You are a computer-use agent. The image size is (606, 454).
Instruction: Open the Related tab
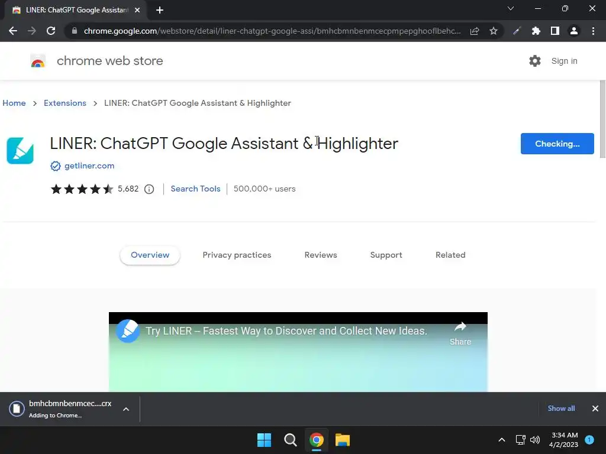(x=450, y=255)
